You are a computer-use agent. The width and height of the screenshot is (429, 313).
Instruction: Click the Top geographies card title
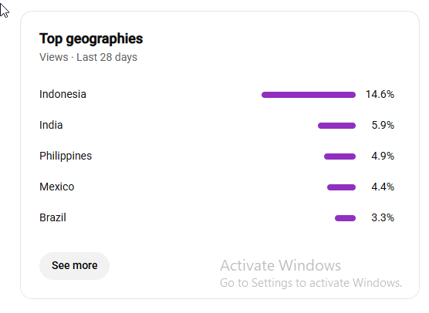pyautogui.click(x=91, y=39)
